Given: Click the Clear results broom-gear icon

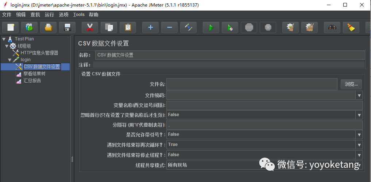Looking at the screenshot, I should coord(290,28).
